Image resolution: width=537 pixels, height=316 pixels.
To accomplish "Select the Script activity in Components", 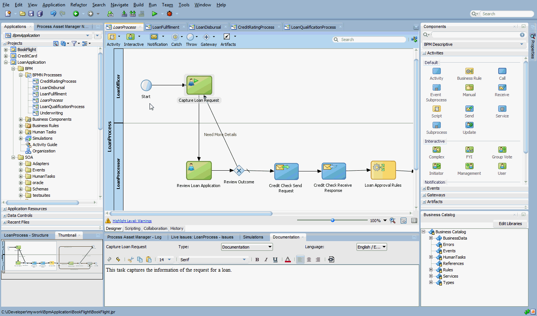I will [436, 109].
